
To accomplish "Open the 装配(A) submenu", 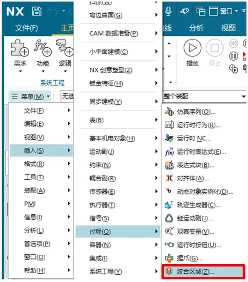I will tap(42, 190).
